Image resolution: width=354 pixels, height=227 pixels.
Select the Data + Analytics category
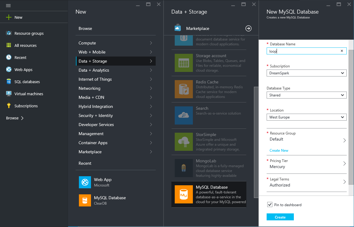[116, 70]
